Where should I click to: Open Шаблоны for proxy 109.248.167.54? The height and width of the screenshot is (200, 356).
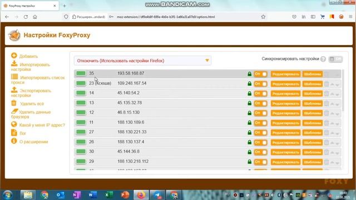[x=313, y=84]
